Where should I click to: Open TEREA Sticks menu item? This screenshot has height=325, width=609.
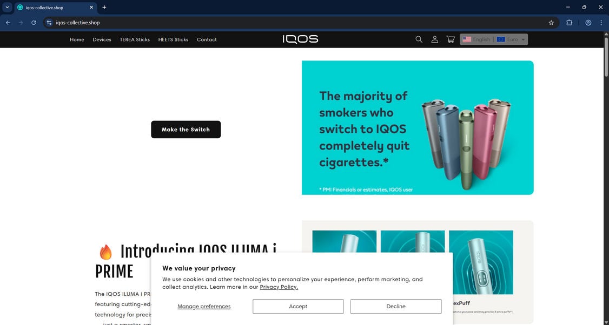pyautogui.click(x=135, y=39)
